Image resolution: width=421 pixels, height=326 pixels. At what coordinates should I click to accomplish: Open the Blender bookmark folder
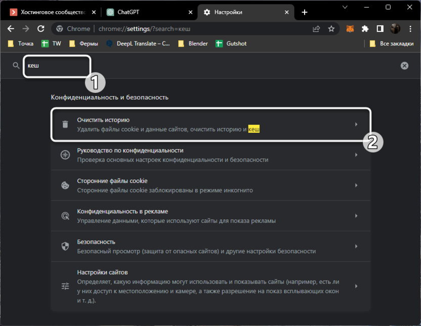pyautogui.click(x=193, y=43)
